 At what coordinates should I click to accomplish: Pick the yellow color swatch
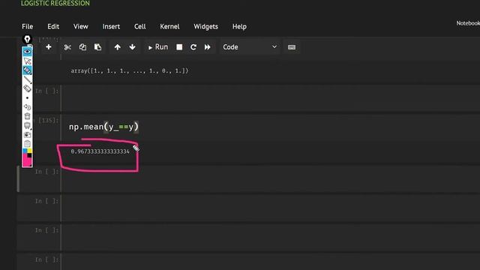pyautogui.click(x=30, y=151)
